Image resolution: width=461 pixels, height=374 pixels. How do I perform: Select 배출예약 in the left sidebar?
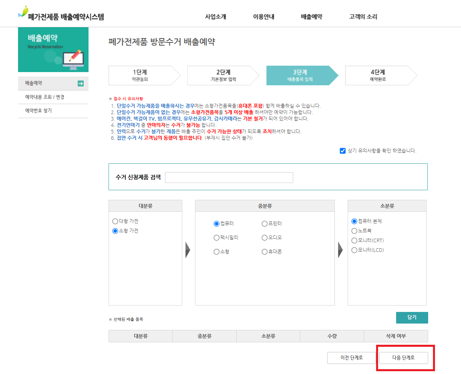tap(53, 83)
